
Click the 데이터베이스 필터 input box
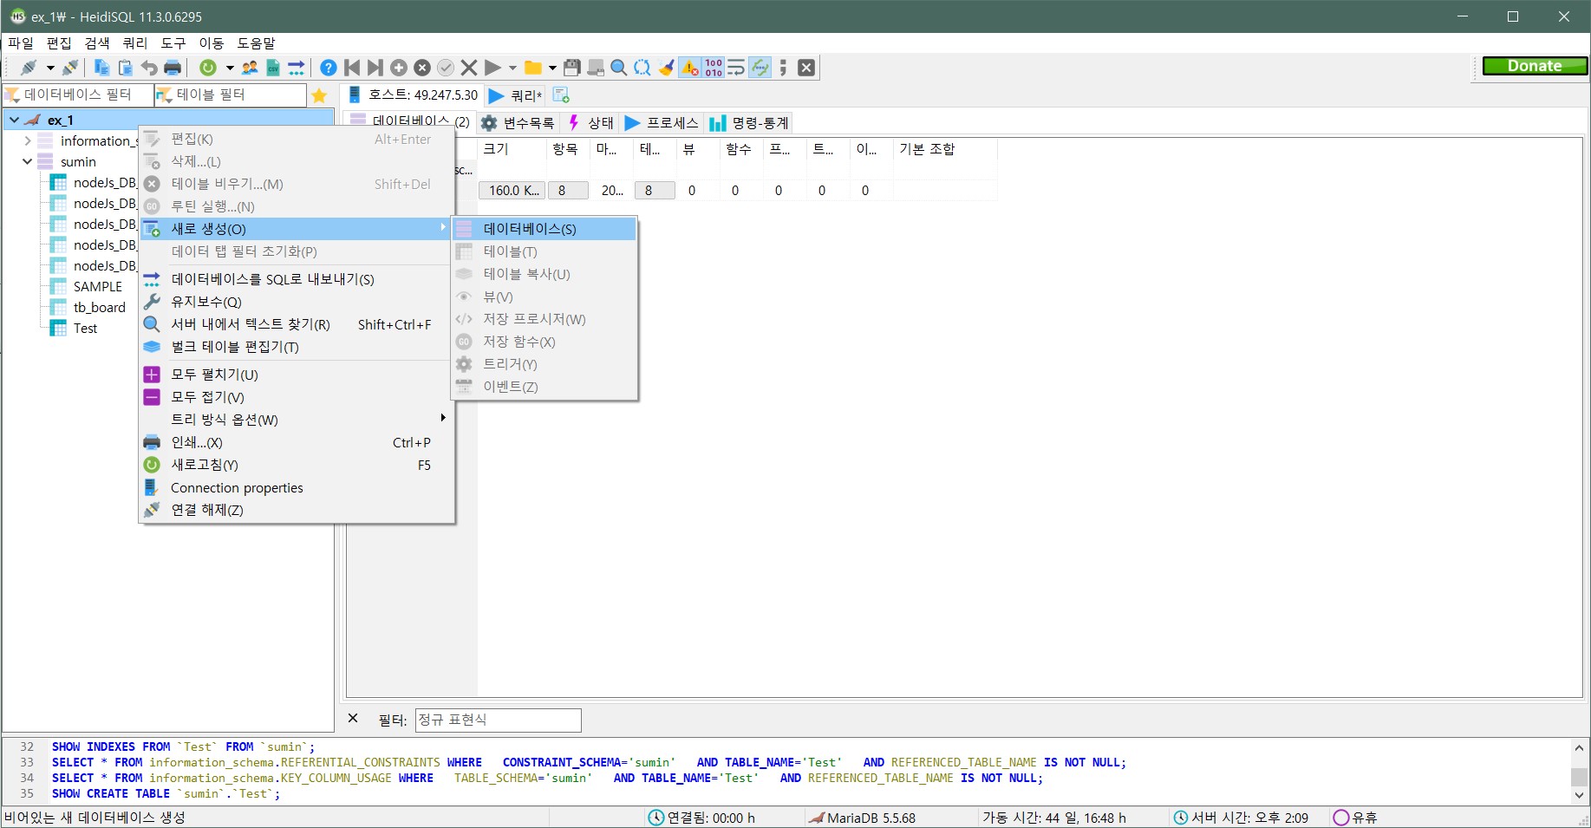click(78, 95)
